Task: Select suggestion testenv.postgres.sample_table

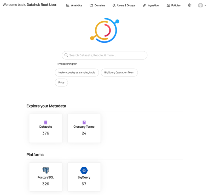Action: [x=77, y=73]
